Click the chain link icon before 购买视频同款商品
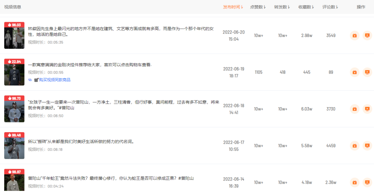 click(30, 80)
